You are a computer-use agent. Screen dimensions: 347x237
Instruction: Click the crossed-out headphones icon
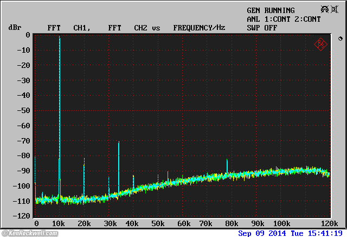tap(324, 10)
